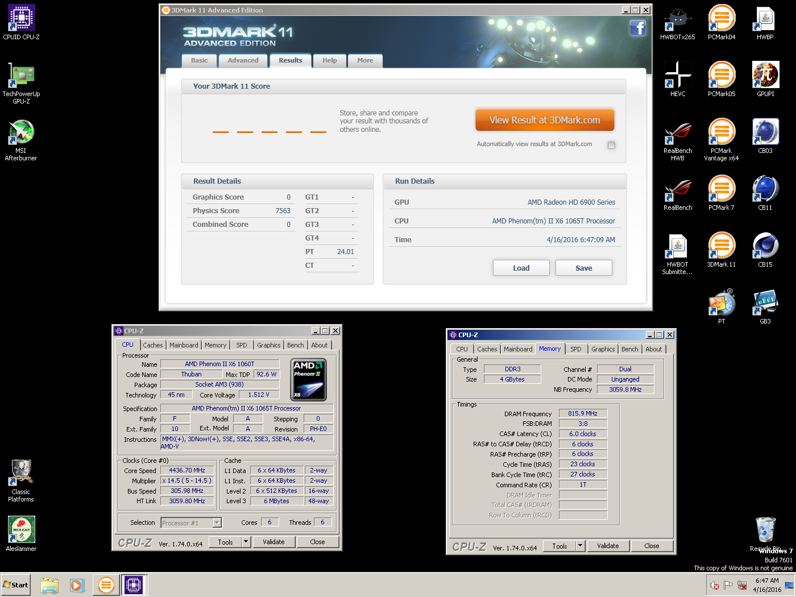Open the Action Center flag tray icon
Viewport: 796px width, 597px height.
click(728, 585)
